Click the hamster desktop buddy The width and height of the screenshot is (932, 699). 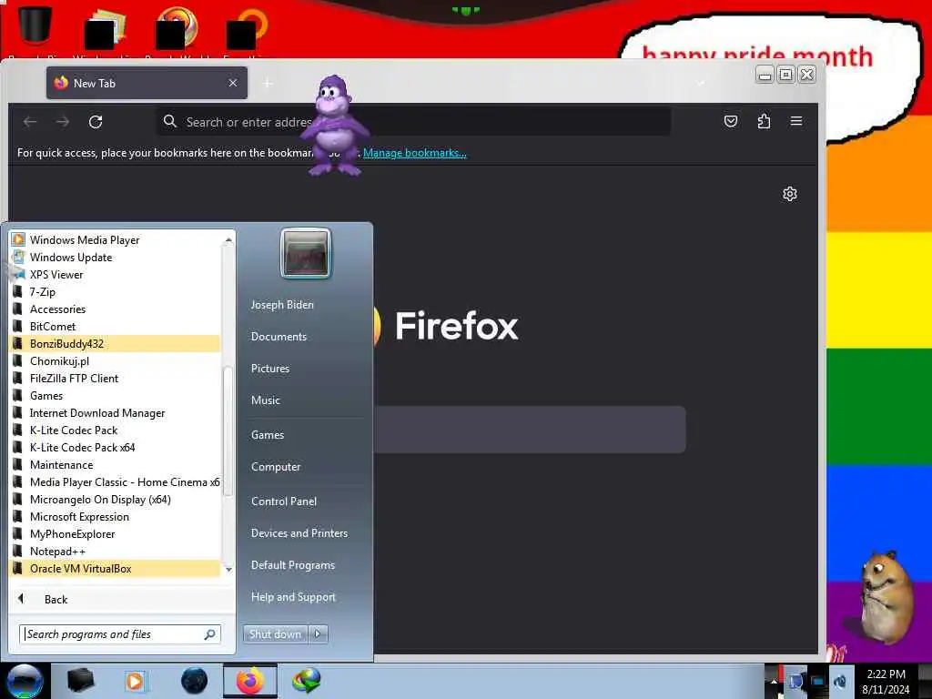click(886, 597)
